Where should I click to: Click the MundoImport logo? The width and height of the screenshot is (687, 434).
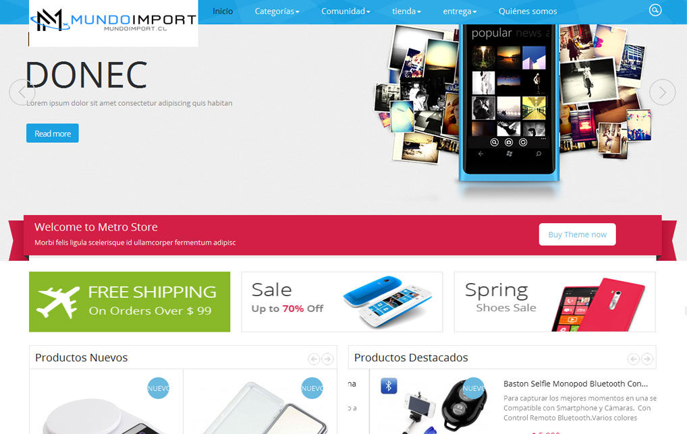click(x=113, y=23)
